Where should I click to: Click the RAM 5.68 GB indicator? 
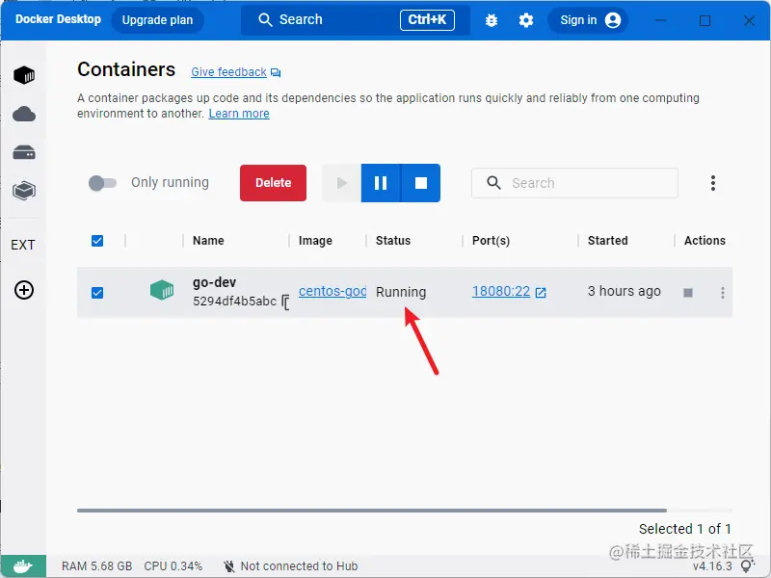click(97, 566)
